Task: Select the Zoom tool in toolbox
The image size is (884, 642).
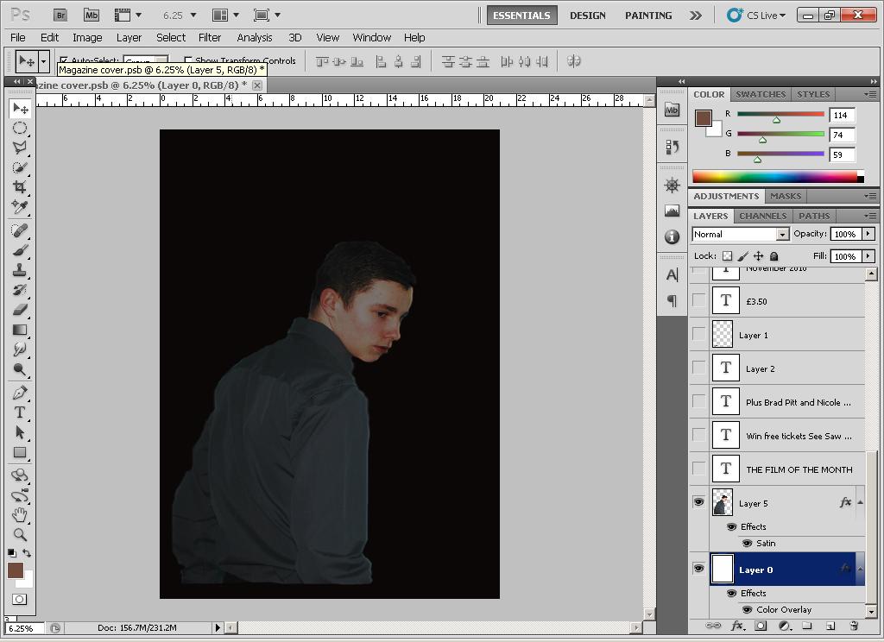Action: (x=20, y=534)
